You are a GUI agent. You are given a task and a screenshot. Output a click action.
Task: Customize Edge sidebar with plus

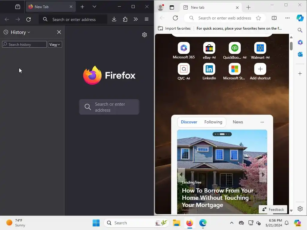pos(300,74)
